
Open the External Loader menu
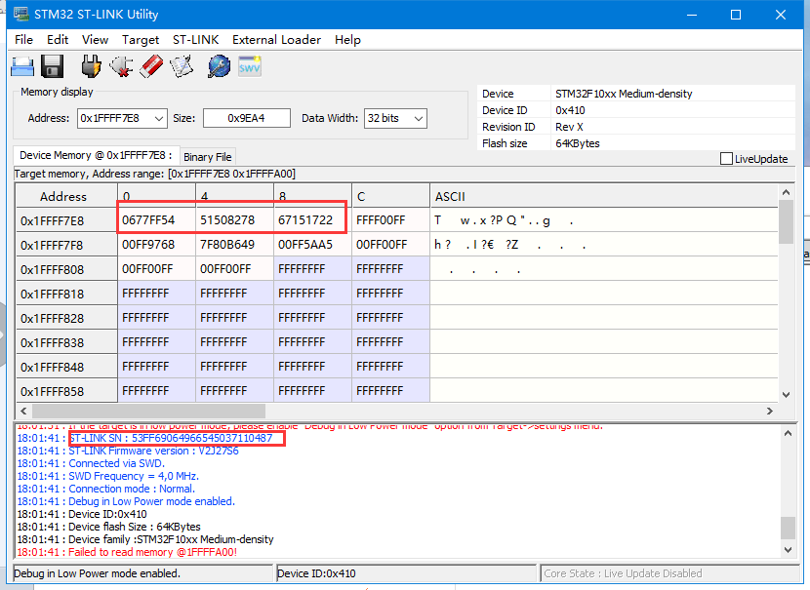pos(276,40)
